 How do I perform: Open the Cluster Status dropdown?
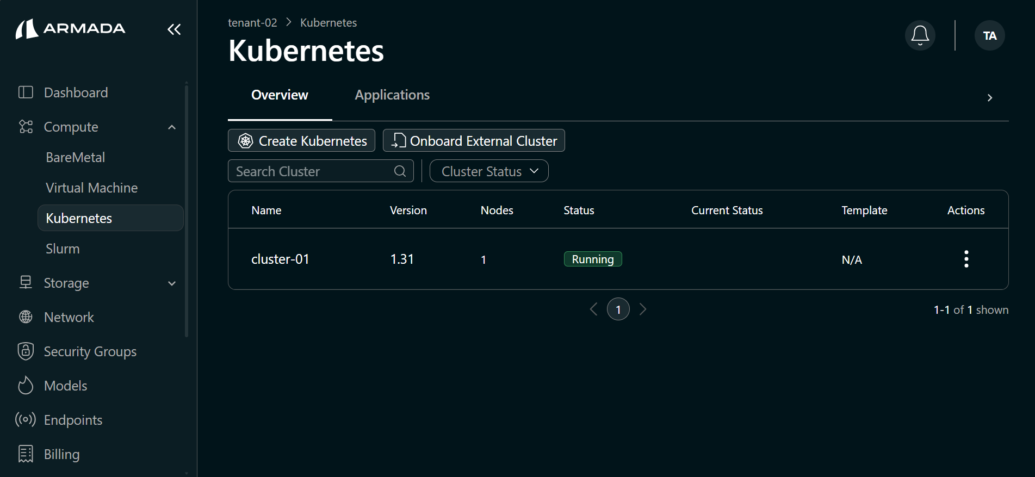pos(489,171)
